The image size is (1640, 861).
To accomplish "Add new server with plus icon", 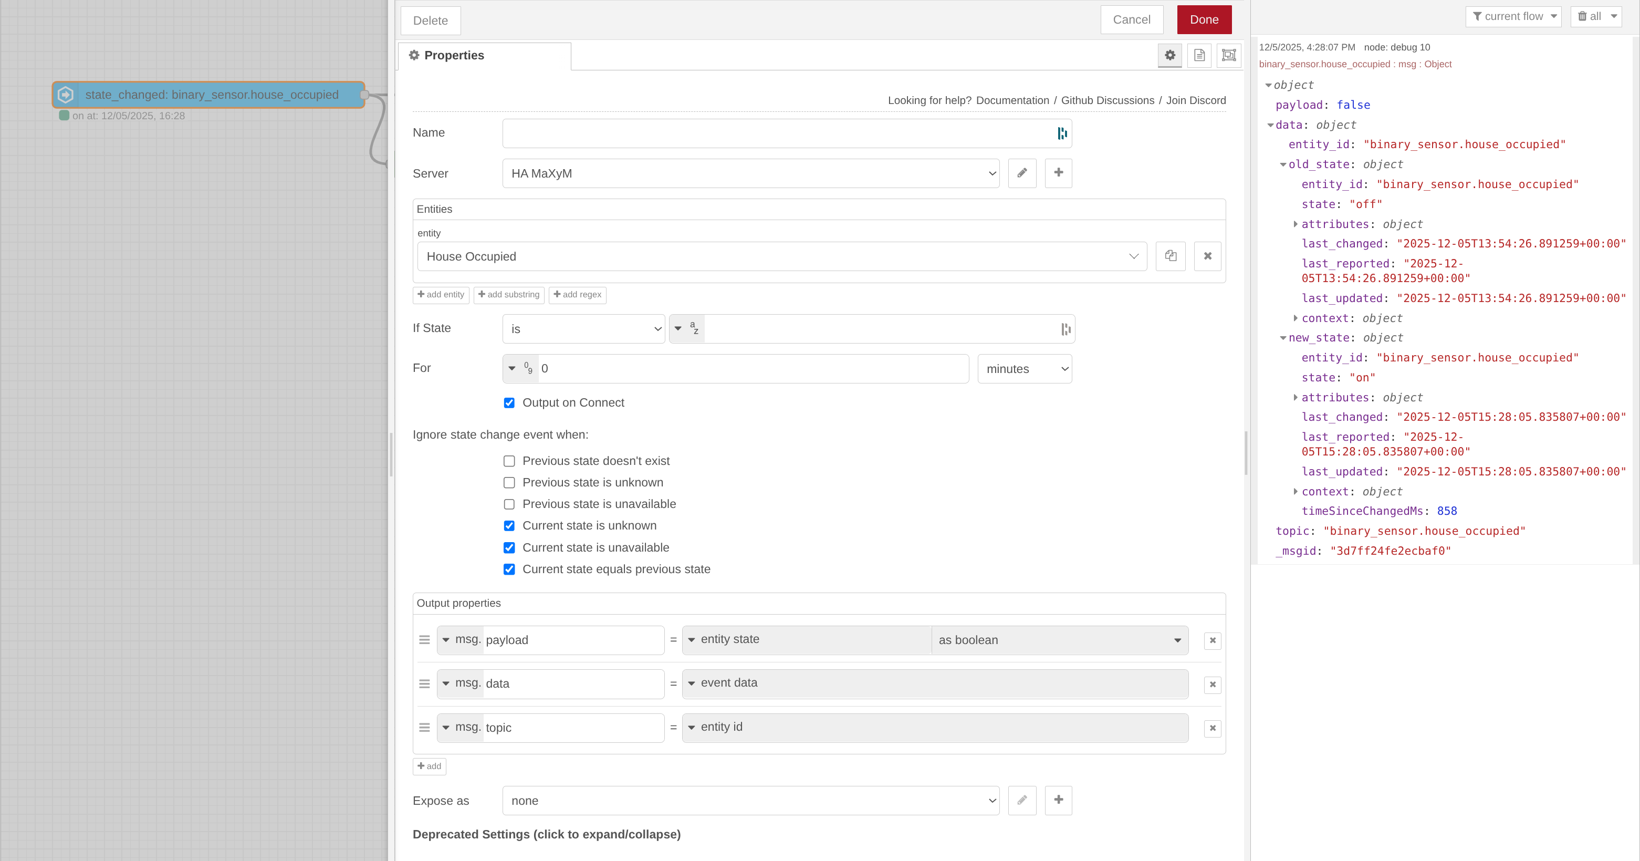I will 1058,173.
